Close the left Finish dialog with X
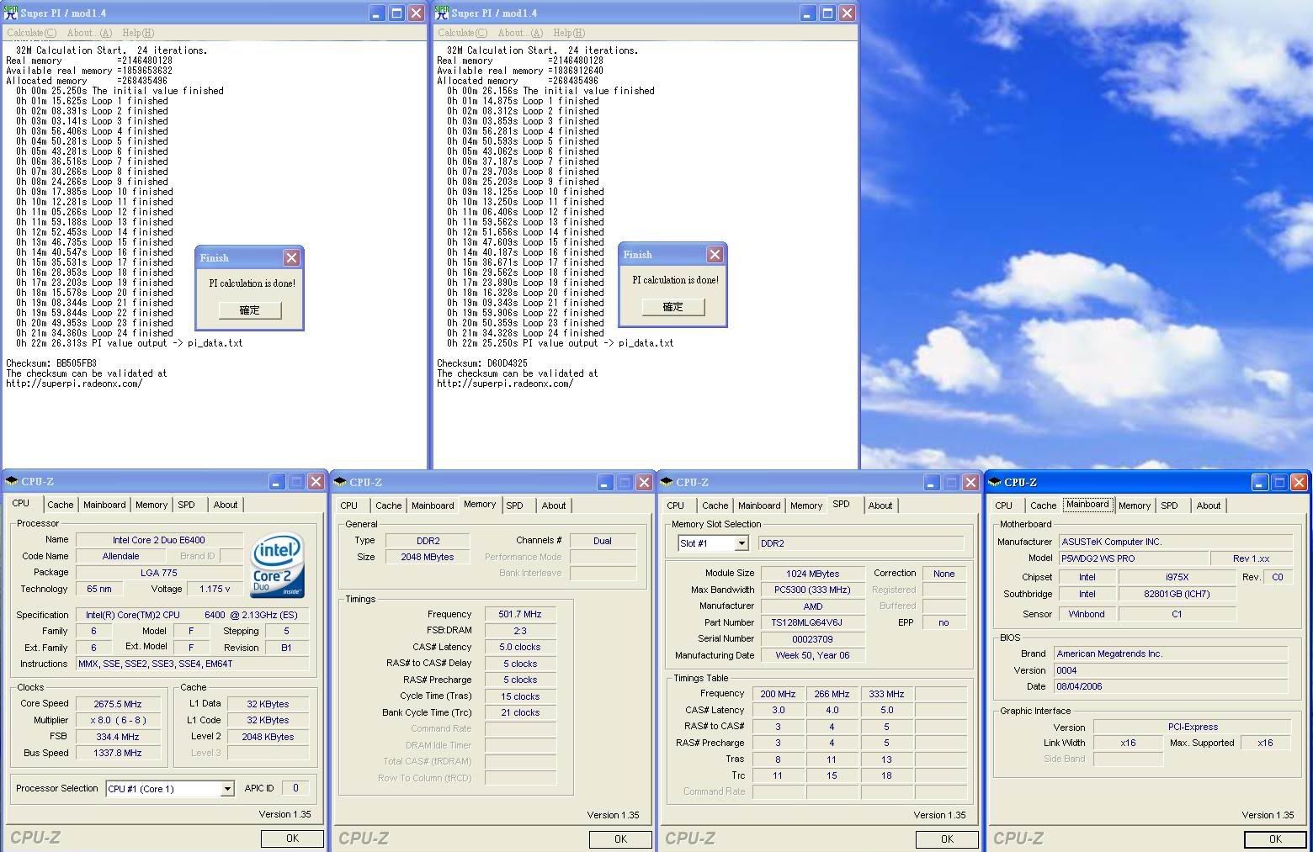 point(291,257)
